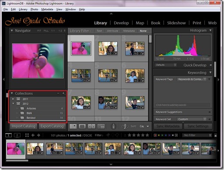Click the Arboles collection icon

pos(22,108)
